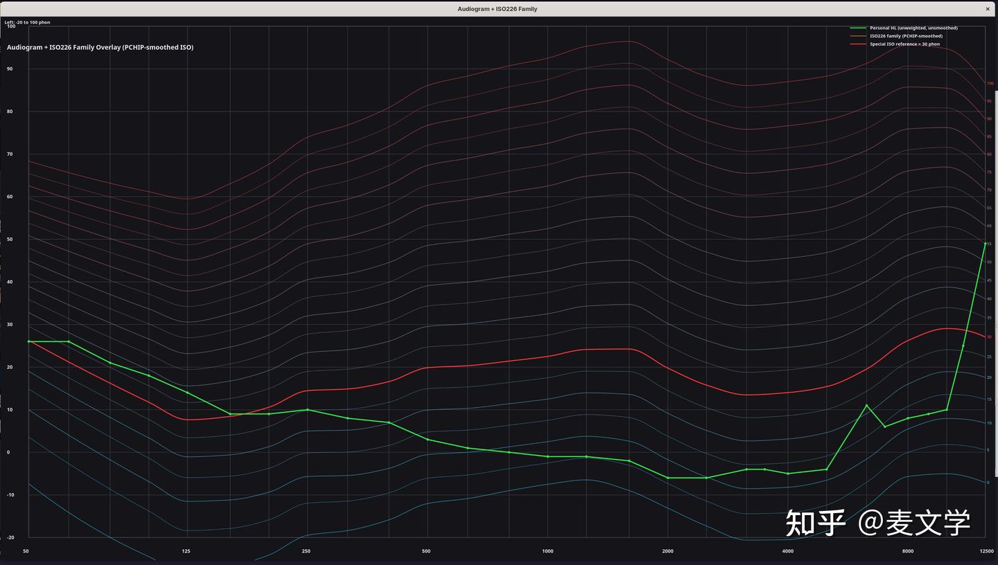
Task: Click the ISO226 family legend line swatch
Action: 858,36
